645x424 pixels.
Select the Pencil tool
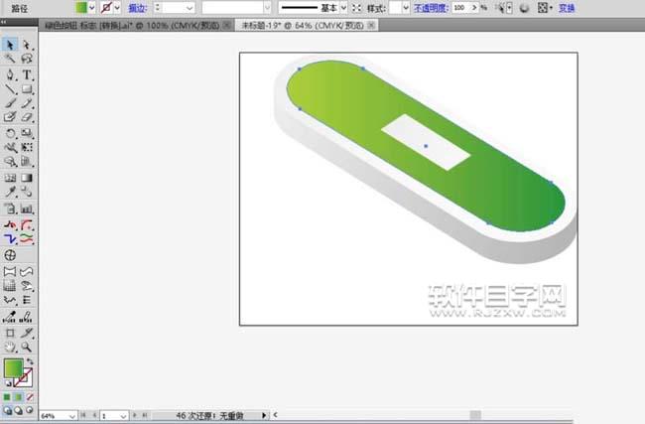(27, 102)
